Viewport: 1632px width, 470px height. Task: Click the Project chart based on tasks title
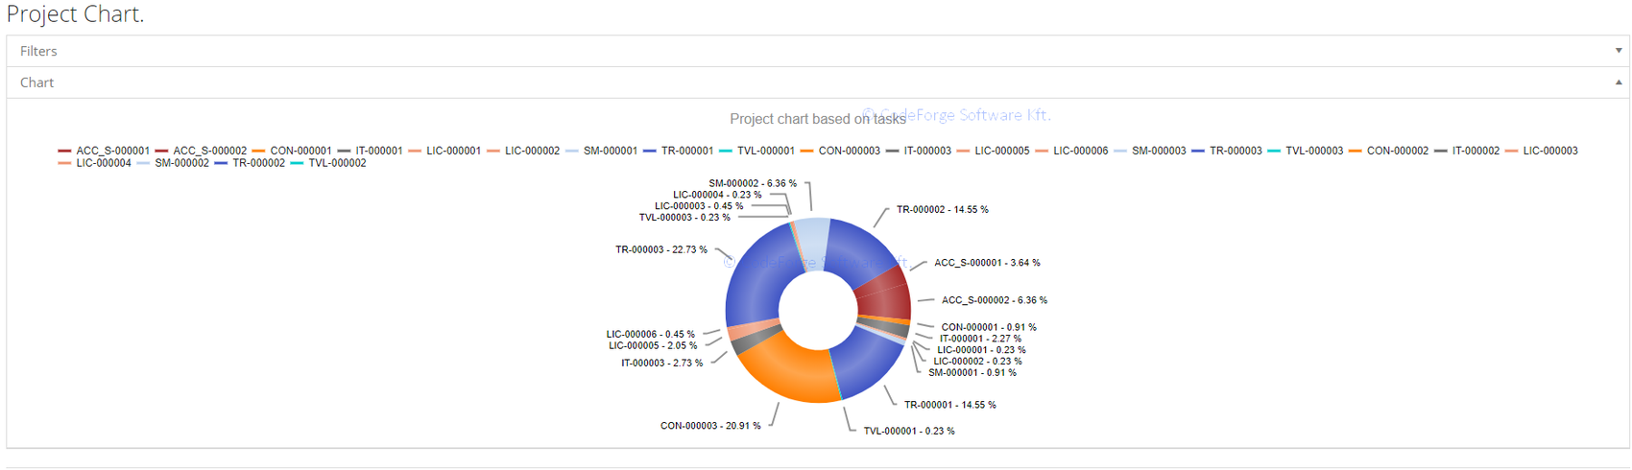[x=817, y=119]
